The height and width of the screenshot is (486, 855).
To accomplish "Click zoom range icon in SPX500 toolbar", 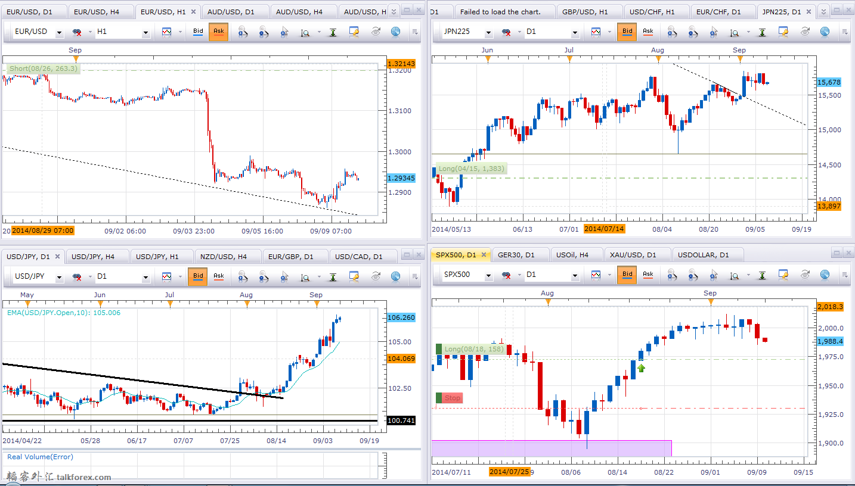I will [735, 275].
